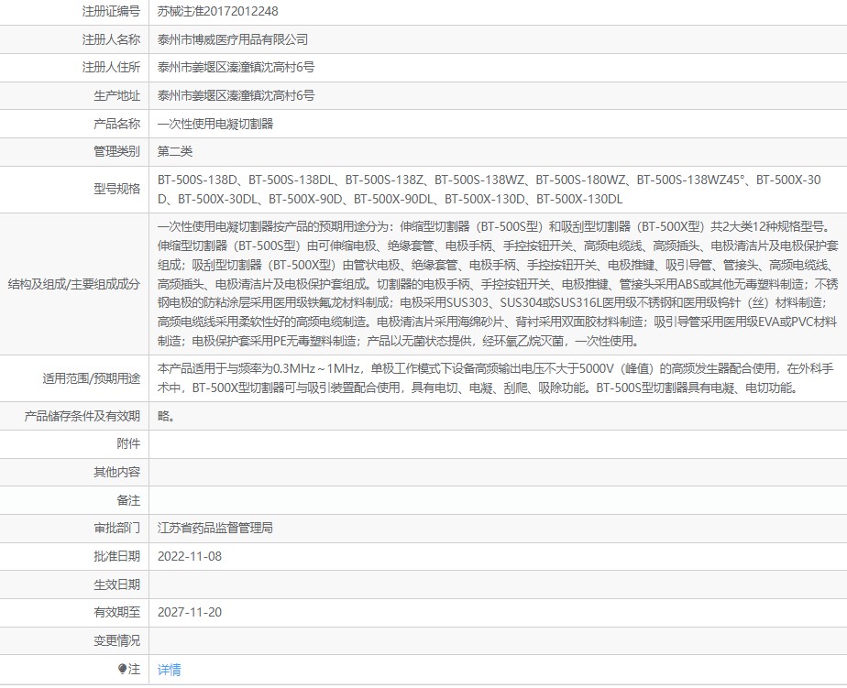
Task: Click the 生产地址 label
Action: tap(117, 95)
